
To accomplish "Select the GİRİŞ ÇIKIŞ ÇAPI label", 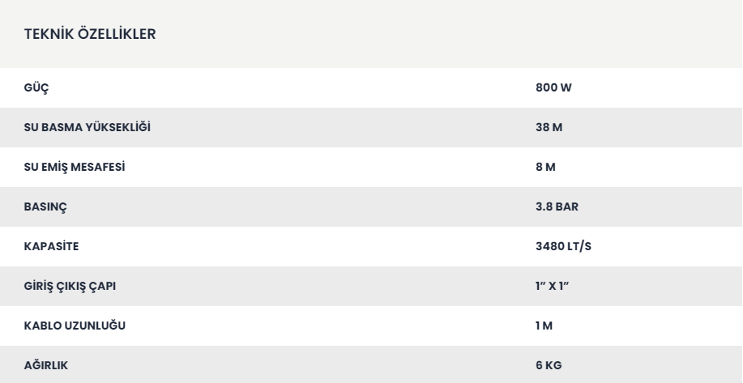I will [x=70, y=287].
